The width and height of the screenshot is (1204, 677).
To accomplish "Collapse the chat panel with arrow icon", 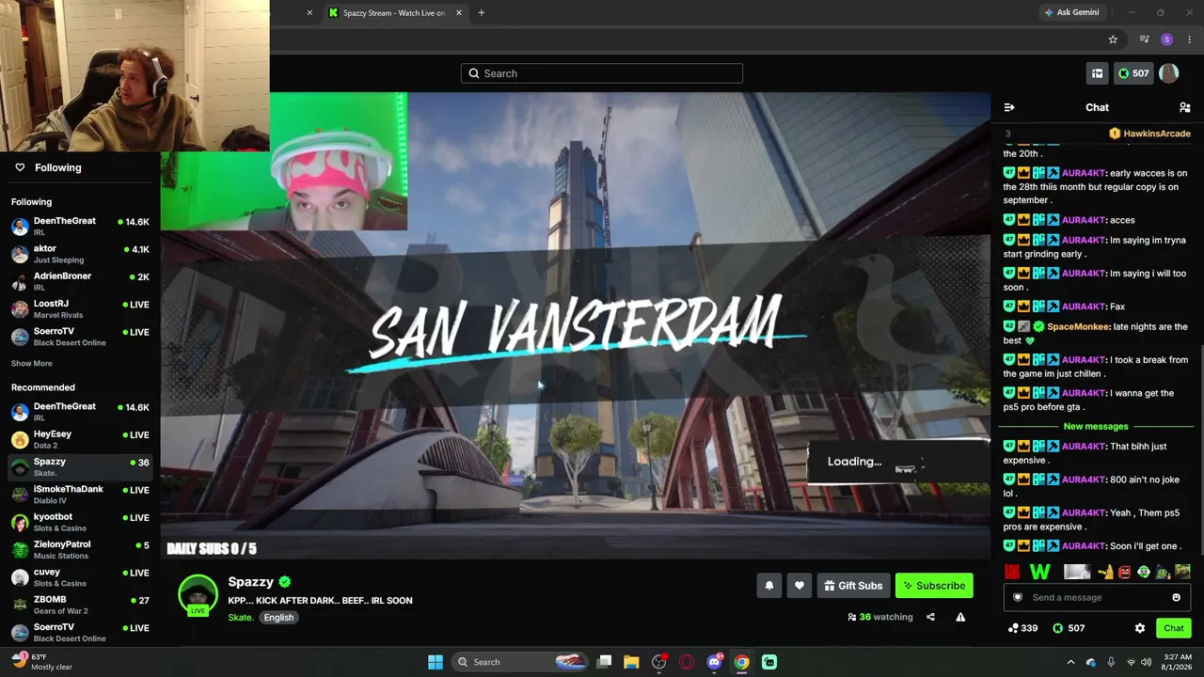I will (1009, 107).
